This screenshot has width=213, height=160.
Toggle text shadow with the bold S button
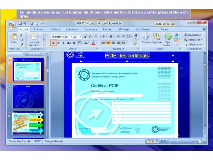[74, 43]
